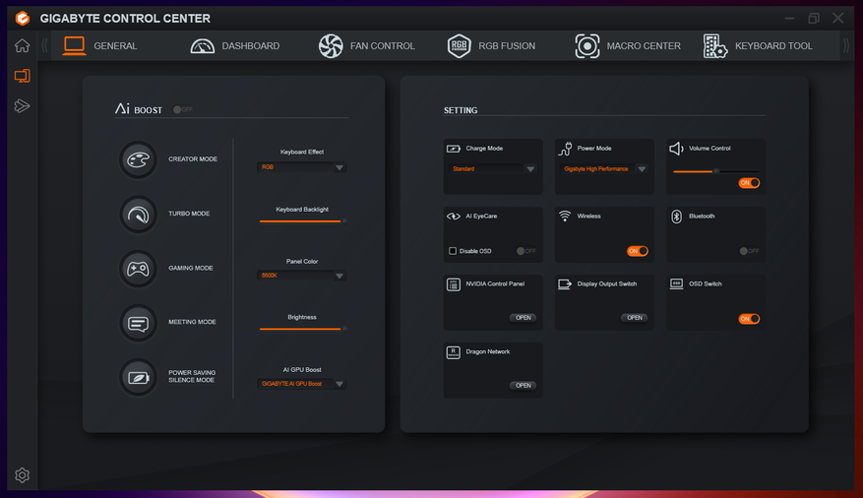
Task: Activate Gaming Mode gamepad icon
Action: pos(138,269)
